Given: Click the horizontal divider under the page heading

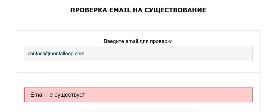Looking at the screenshot, I should (138, 19).
